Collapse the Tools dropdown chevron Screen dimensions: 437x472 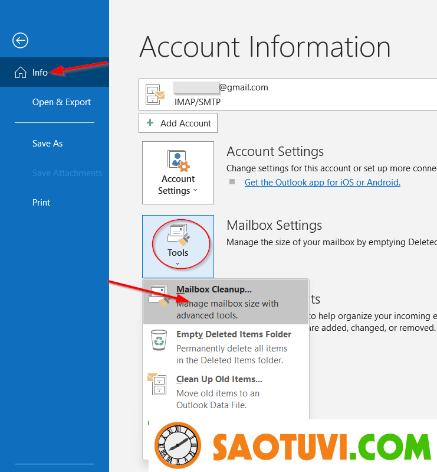coord(178,263)
